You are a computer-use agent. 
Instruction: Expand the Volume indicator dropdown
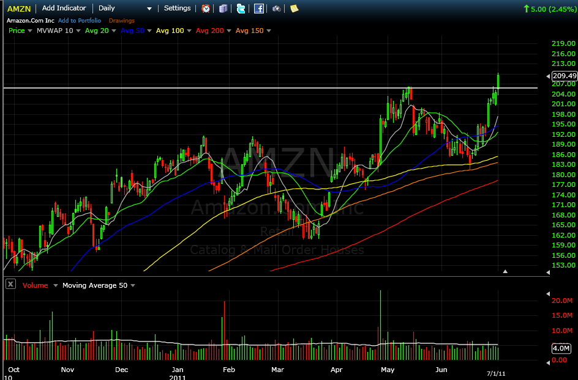point(56,285)
